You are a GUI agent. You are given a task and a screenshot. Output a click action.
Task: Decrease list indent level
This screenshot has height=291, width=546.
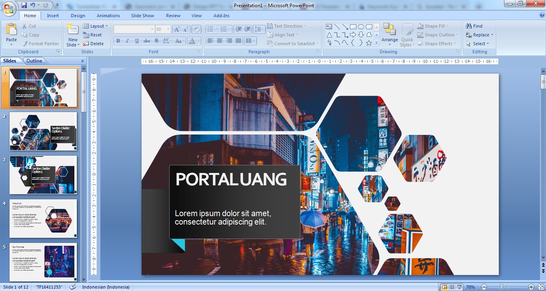(238, 29)
